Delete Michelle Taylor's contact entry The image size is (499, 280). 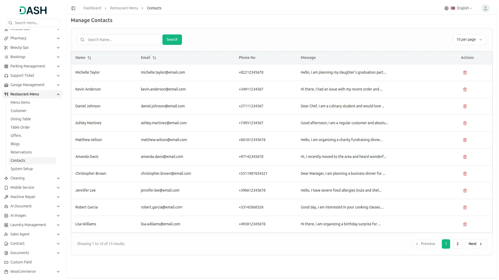[465, 73]
